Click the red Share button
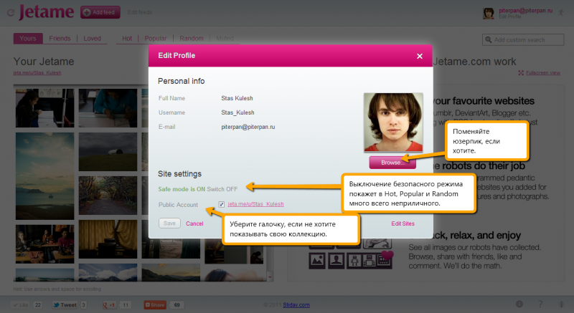Screen dimensions: 574x313 tap(155, 305)
